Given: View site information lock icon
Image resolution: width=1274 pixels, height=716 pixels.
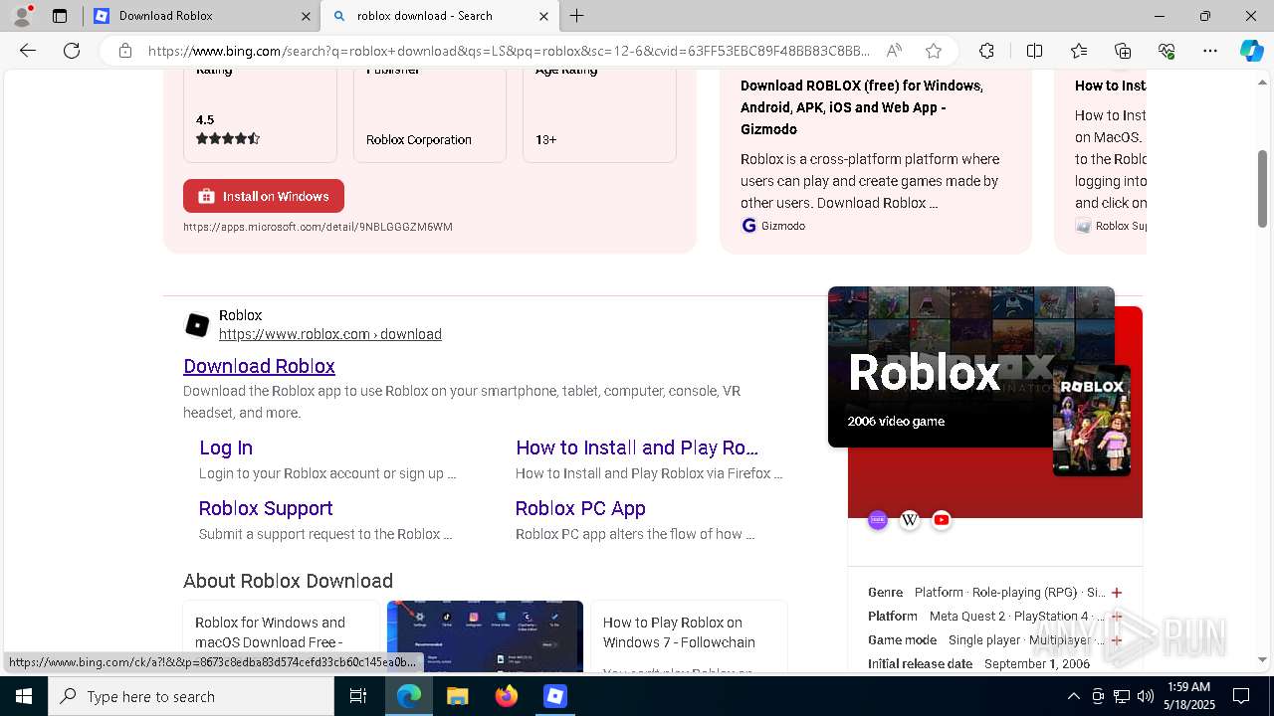Looking at the screenshot, I should click(124, 51).
